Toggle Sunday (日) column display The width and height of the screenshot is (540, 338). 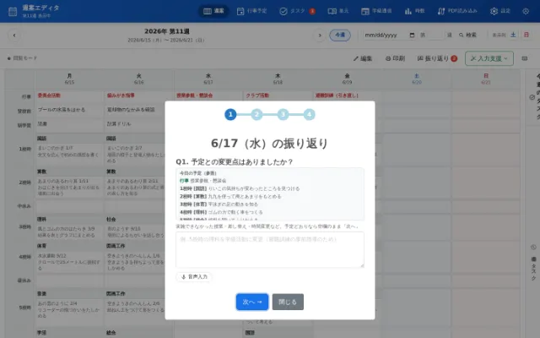click(526, 35)
